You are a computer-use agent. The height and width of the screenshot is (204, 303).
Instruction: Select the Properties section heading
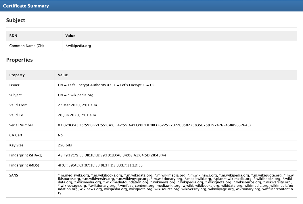[x=20, y=60]
